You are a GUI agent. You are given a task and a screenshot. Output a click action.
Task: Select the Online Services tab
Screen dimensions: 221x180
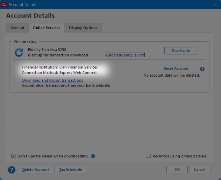point(47,28)
